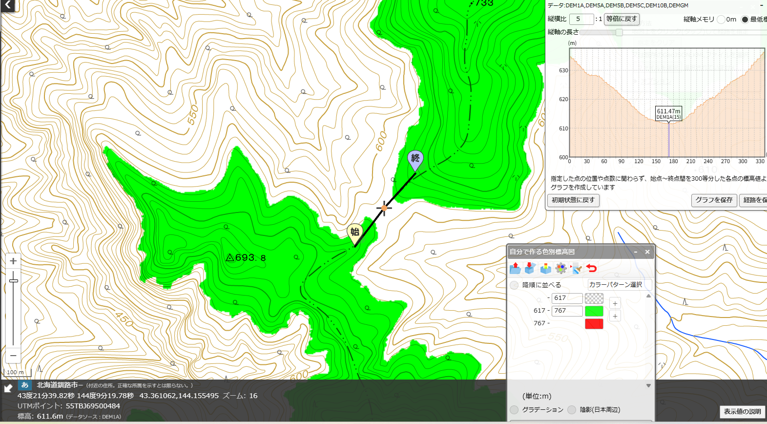Expand the bottom info bar arrow icon

[8, 388]
